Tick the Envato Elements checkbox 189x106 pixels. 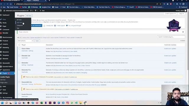(x=19, y=95)
